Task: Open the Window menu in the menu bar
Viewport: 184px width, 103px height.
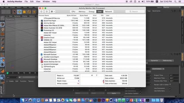Action: [46, 1]
